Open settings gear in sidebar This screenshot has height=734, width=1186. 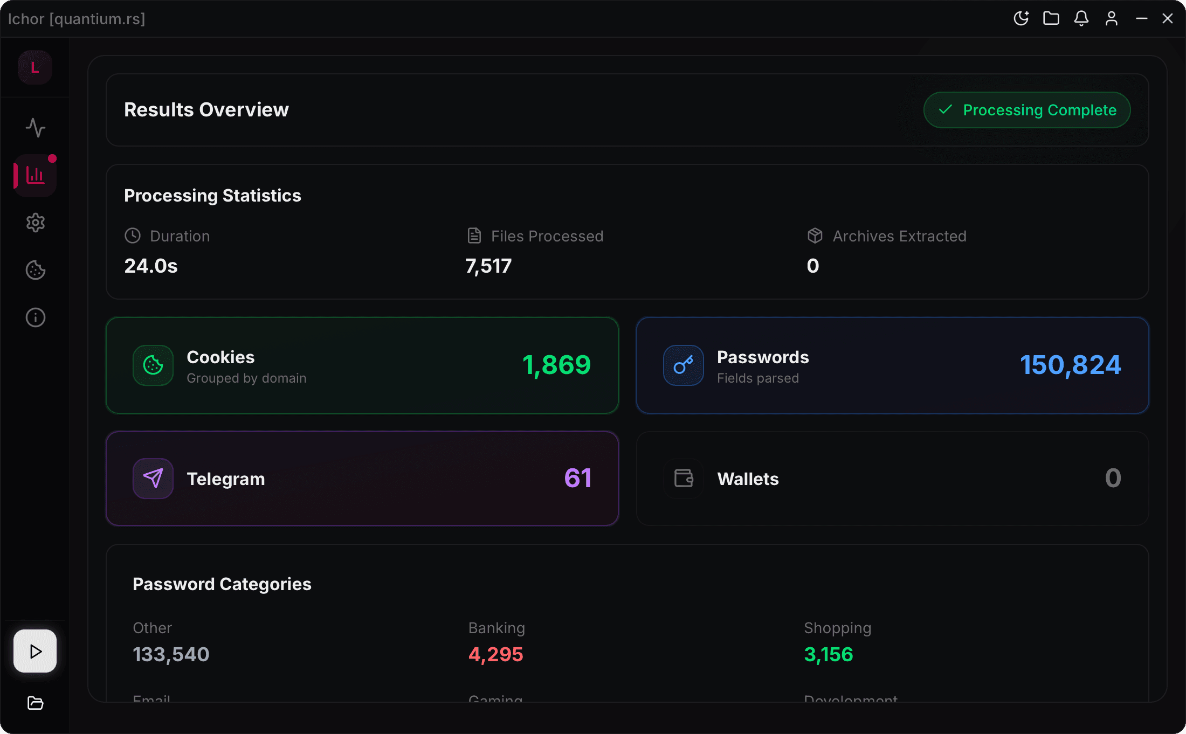click(36, 223)
